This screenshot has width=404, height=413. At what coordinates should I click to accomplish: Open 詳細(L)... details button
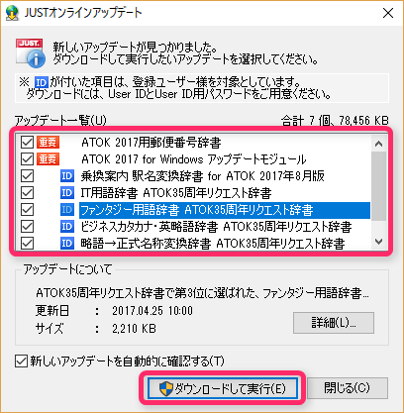[x=334, y=323]
